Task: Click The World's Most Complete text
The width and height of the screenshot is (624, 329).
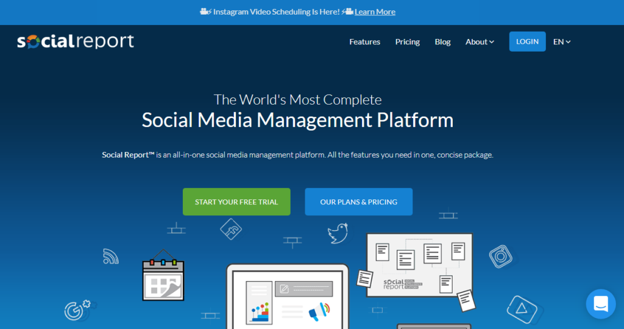Action: [297, 100]
